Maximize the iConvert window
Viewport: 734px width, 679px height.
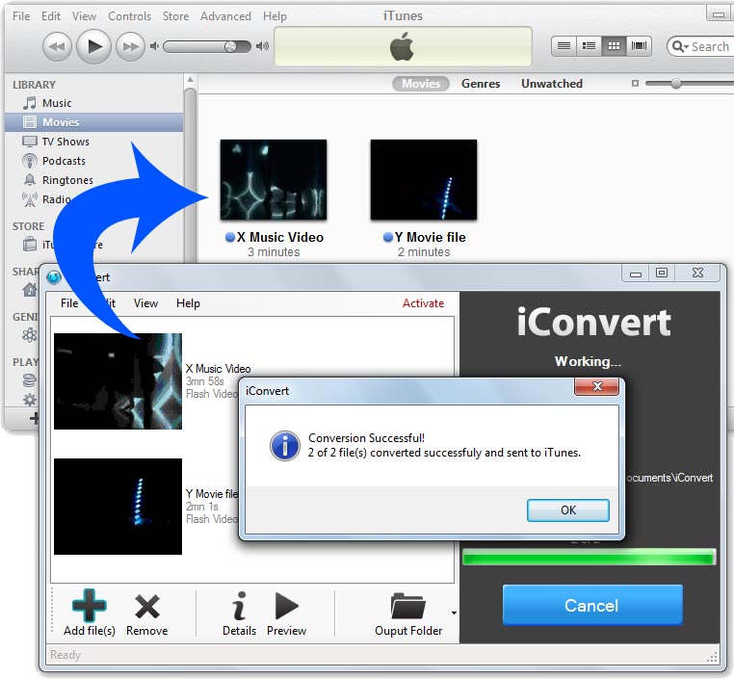click(x=662, y=273)
